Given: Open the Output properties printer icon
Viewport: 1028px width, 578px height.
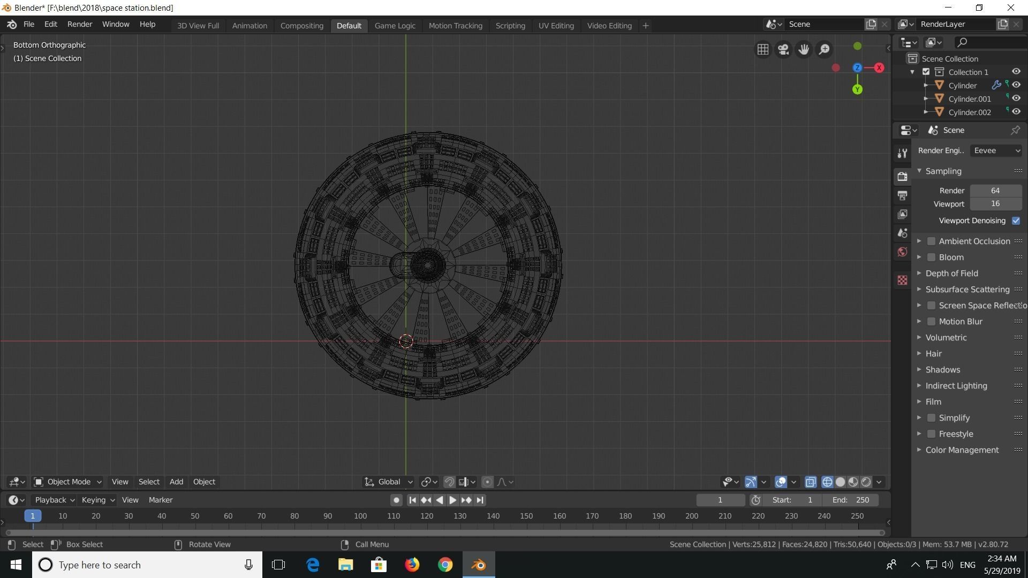Looking at the screenshot, I should [902, 195].
